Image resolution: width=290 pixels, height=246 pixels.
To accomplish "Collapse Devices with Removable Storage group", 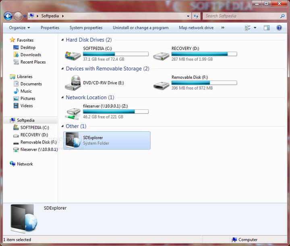I will coord(62,69).
